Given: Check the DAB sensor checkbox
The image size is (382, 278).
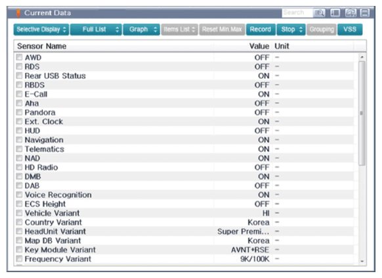Looking at the screenshot, I should tap(19, 185).
